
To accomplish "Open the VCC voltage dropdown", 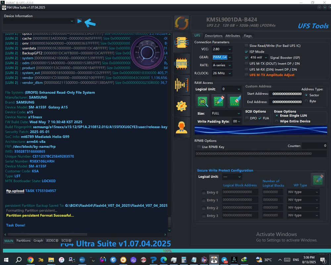I will pyautogui.click(x=222, y=49).
